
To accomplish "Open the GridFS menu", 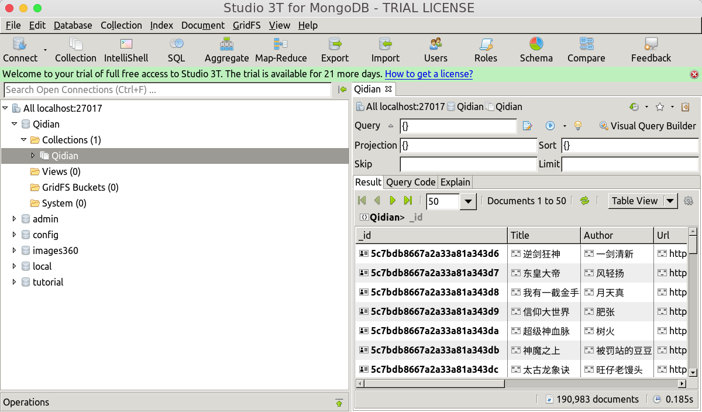I will coord(246,25).
